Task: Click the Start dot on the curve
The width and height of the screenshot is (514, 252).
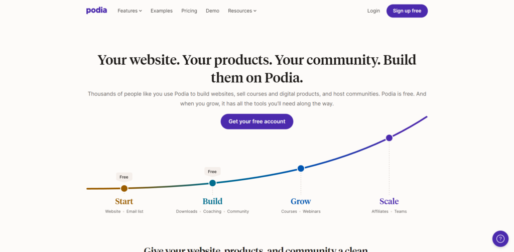Action: click(124, 188)
